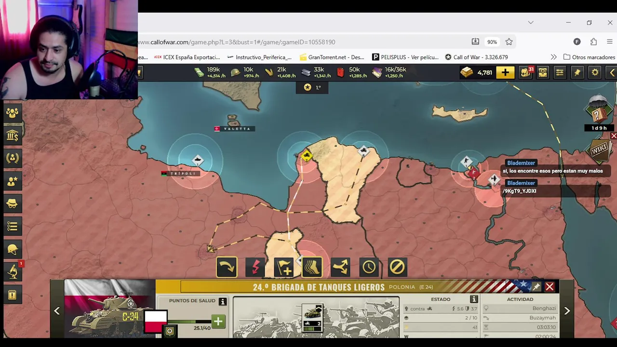Screen dimensions: 617x347
Task: Select the split army command button
Action: [340, 267]
